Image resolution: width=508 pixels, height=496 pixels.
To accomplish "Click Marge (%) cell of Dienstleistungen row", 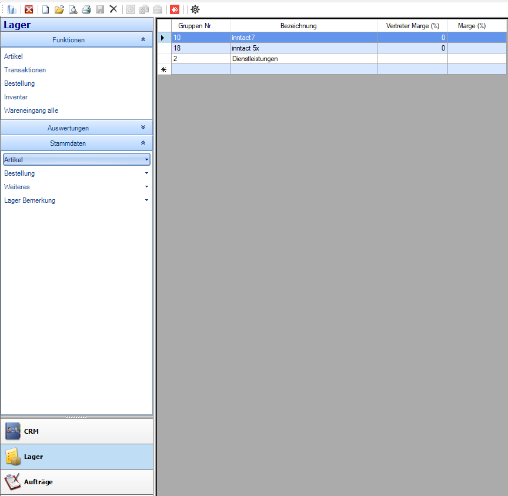I will 477,59.
